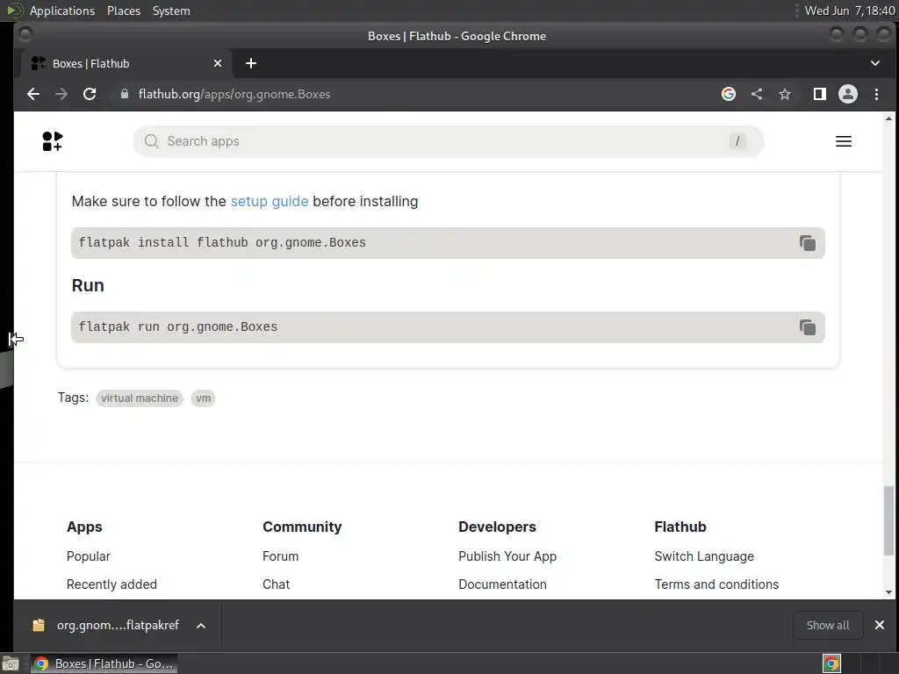Open a new tab with plus button
The width and height of the screenshot is (899, 674).
(250, 63)
